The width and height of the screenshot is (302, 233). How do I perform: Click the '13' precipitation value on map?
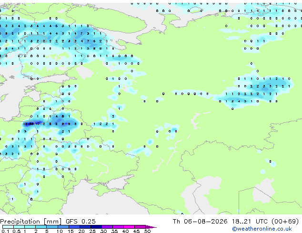tap(25, 124)
